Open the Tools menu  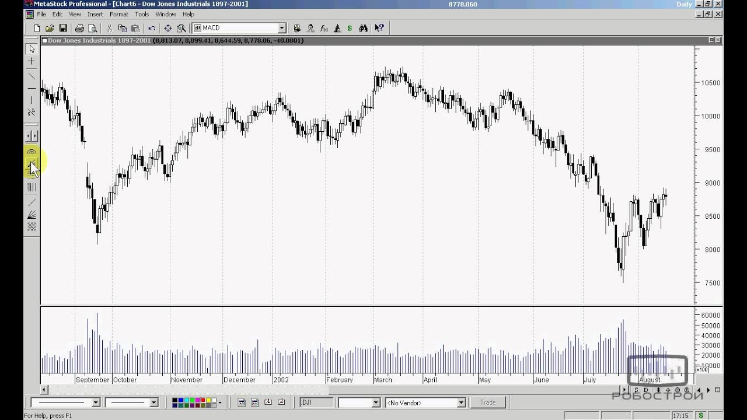pos(142,14)
